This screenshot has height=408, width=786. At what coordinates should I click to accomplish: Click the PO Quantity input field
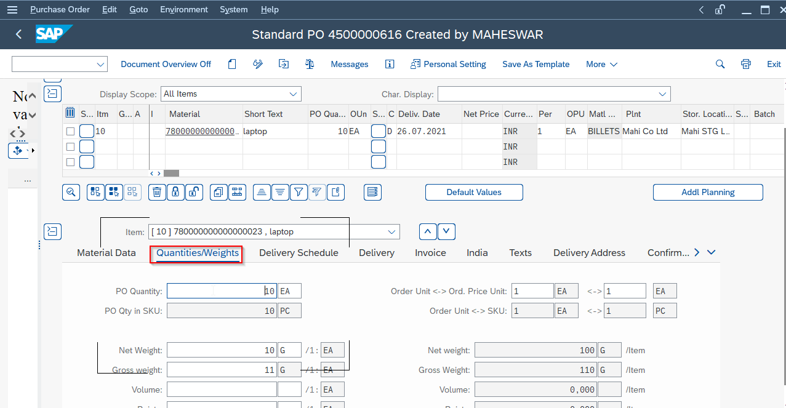click(x=222, y=291)
